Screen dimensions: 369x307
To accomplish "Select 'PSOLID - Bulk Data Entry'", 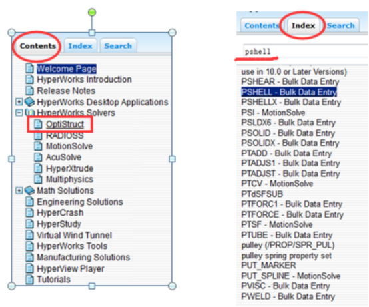I will [288, 133].
